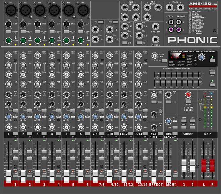Toggle the TO CTRL RM button
Screen dimensions: 221x194
(164, 61)
